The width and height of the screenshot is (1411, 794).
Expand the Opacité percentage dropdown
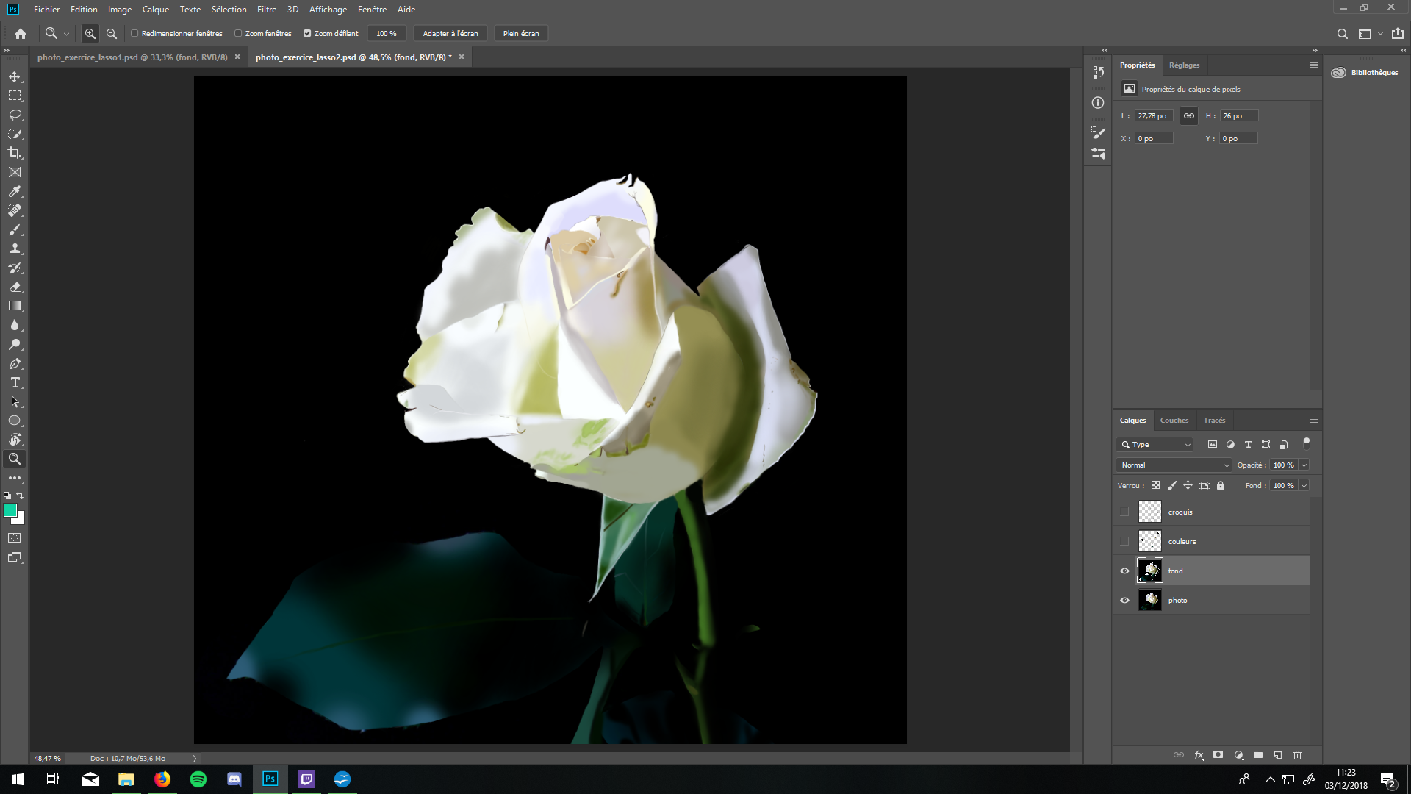coord(1304,465)
